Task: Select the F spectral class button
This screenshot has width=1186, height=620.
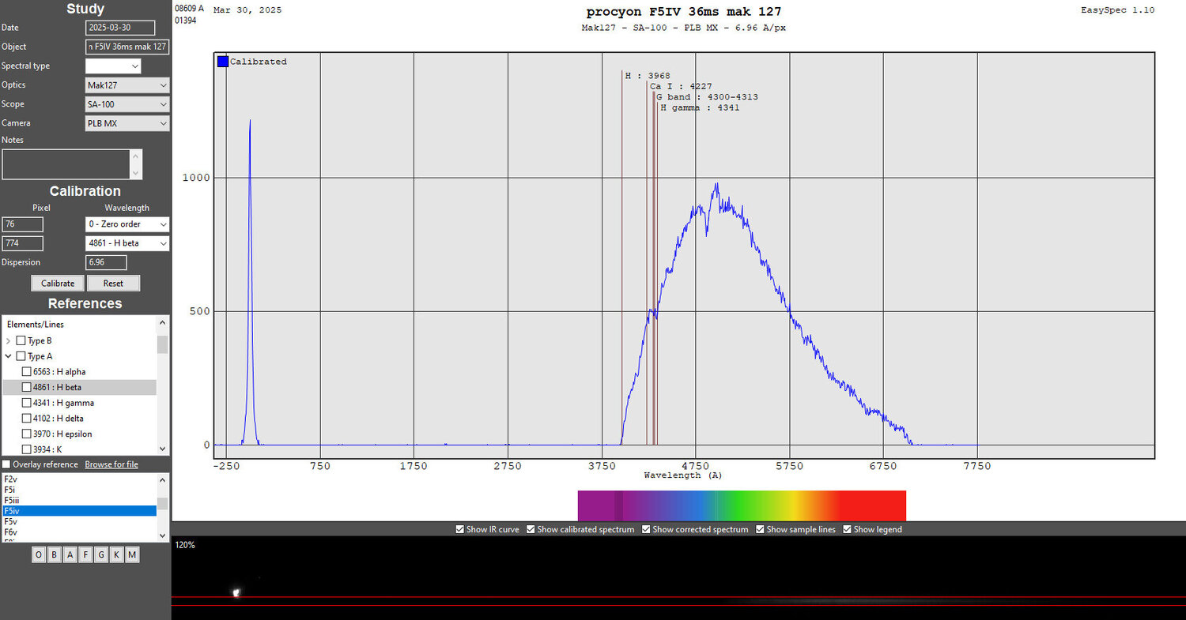Action: click(x=85, y=555)
